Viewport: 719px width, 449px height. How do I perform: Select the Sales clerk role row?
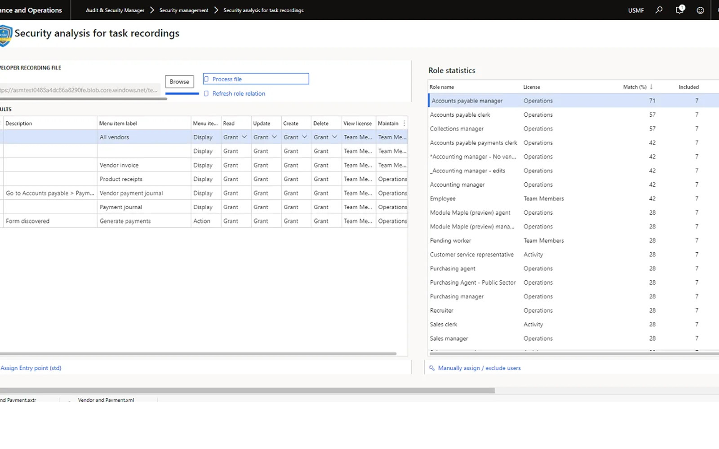coord(573,324)
